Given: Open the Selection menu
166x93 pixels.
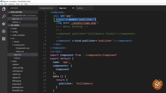Looking at the screenshot, I should [x=11, y=4].
